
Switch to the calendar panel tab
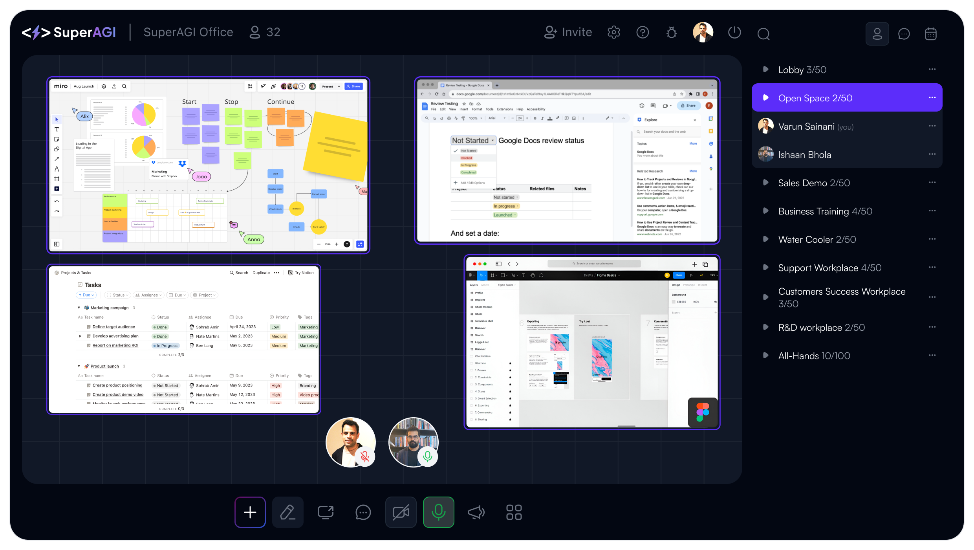(930, 34)
